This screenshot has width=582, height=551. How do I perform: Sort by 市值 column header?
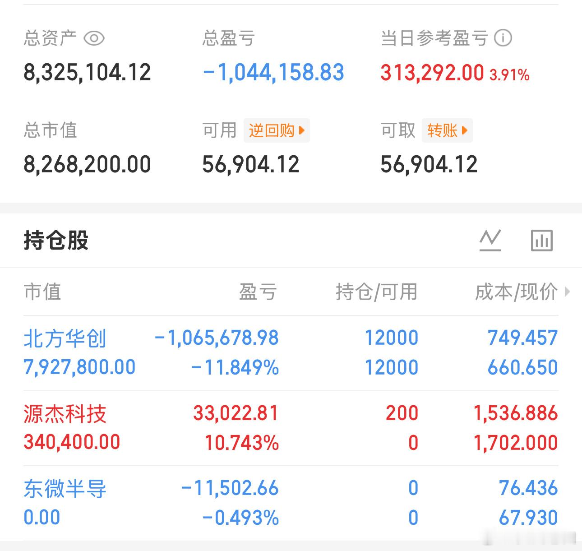[42, 292]
